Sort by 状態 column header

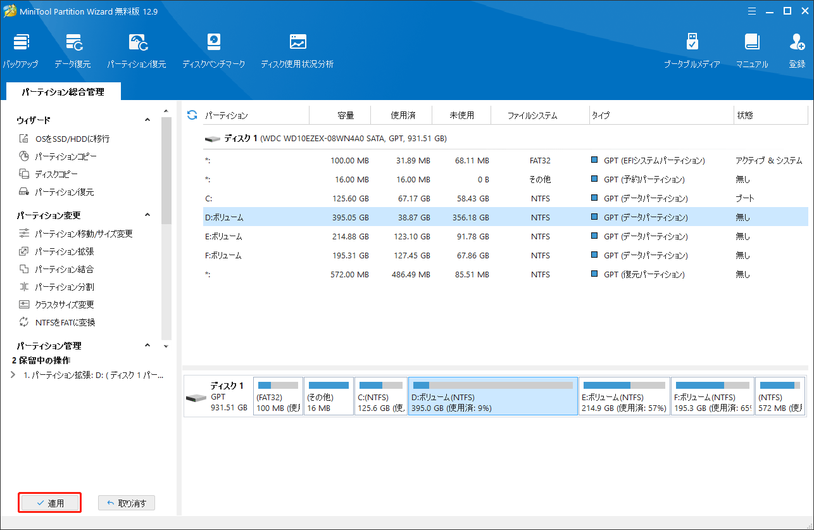click(770, 115)
